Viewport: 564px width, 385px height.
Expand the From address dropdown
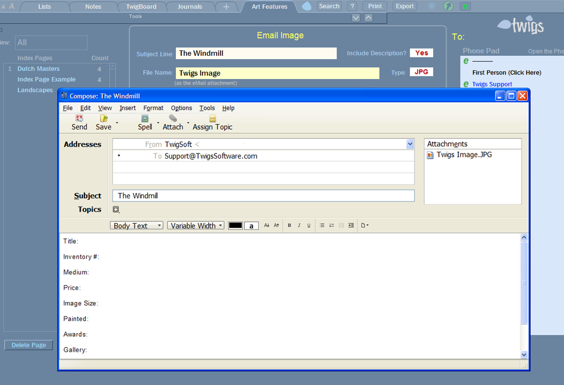coord(410,145)
